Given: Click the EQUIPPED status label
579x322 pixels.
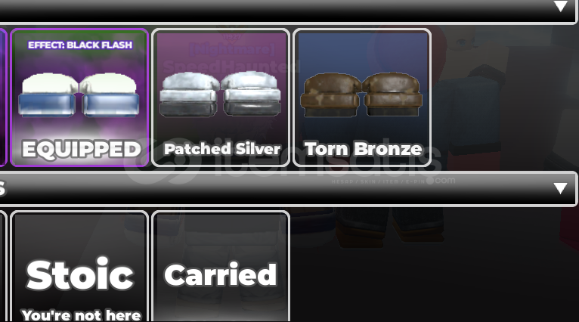Looking at the screenshot, I should [x=81, y=150].
